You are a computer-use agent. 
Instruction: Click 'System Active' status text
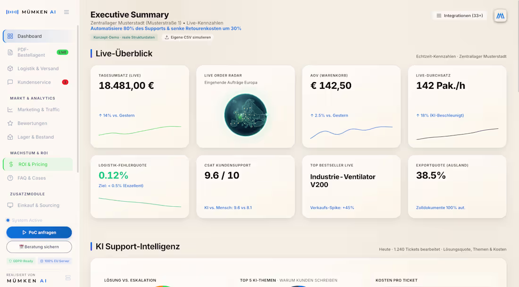click(27, 220)
